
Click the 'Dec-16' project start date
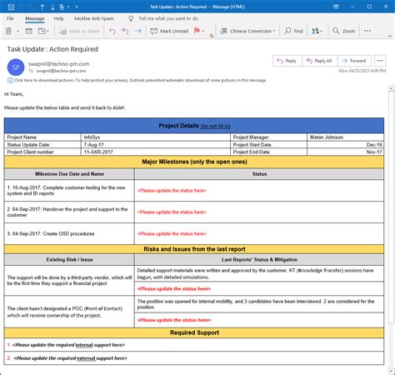tap(374, 145)
